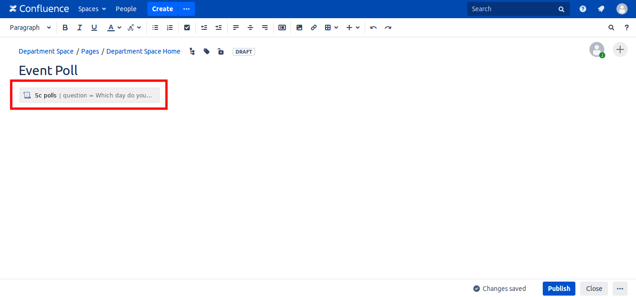Insert a link

(x=314, y=28)
